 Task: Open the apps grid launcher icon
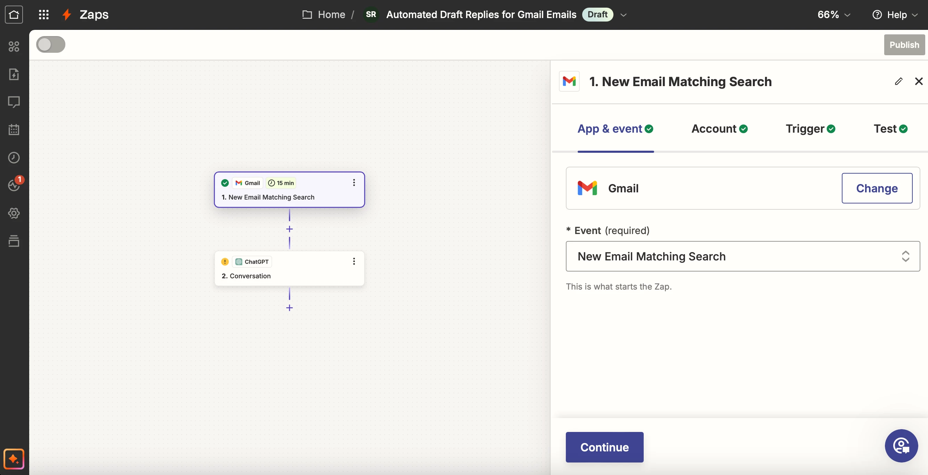tap(43, 14)
